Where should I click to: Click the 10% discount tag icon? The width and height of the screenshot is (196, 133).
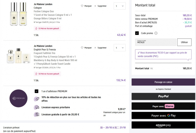pos(36,99)
